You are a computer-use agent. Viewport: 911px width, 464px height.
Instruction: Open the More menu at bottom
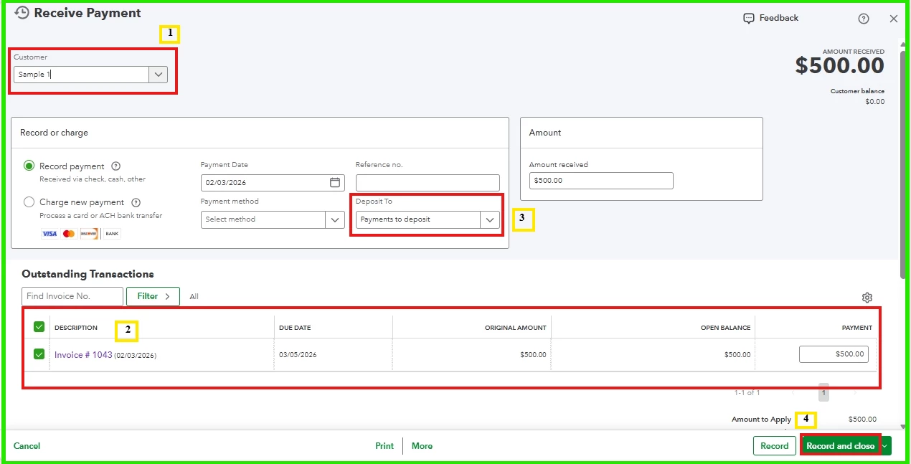pos(422,446)
